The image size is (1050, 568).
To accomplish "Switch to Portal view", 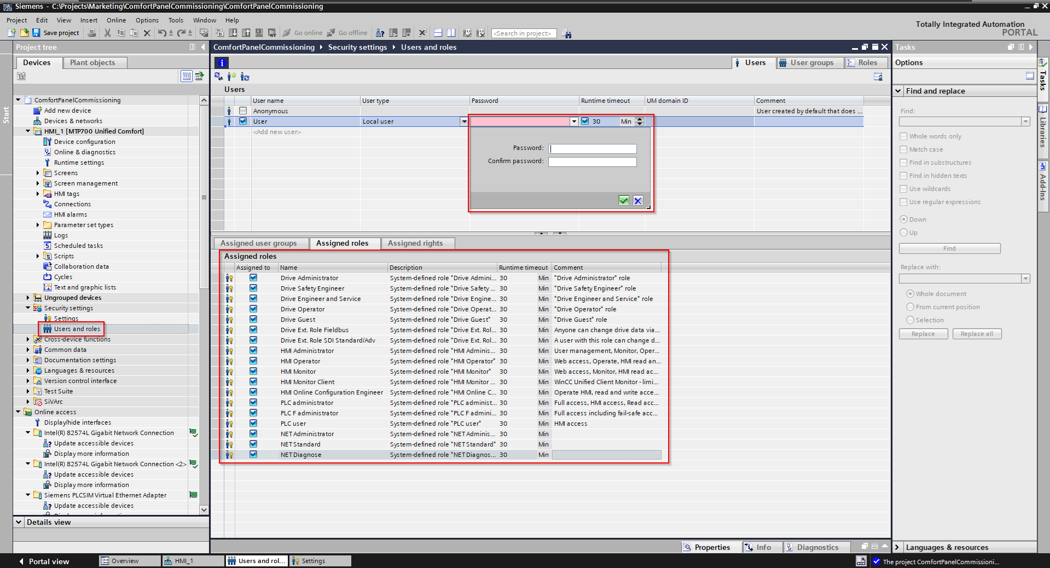I will [44, 561].
